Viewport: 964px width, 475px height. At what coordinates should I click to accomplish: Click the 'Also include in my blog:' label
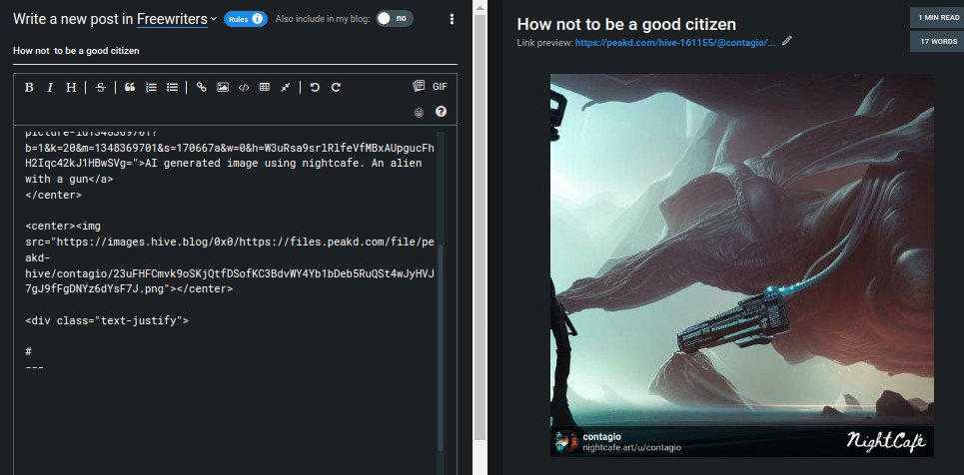pos(323,18)
